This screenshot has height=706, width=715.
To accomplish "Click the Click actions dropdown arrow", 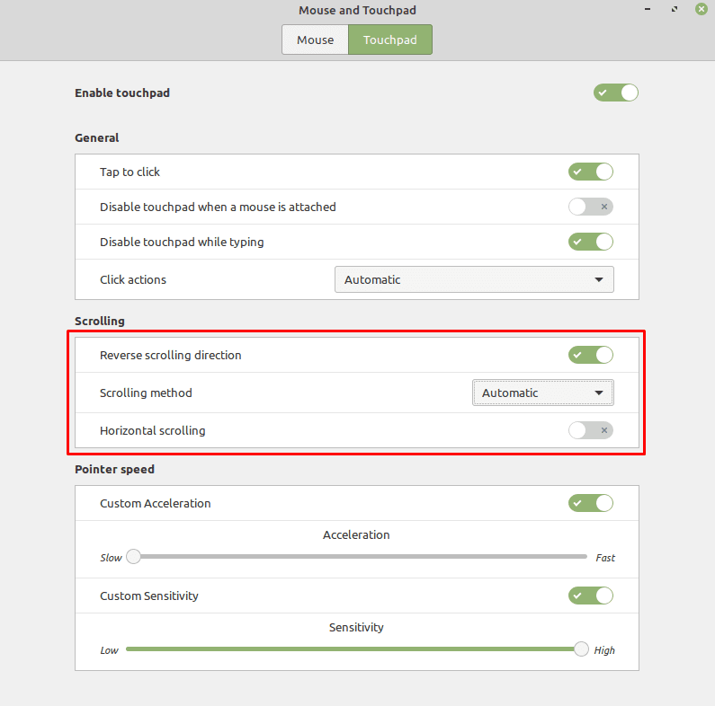I will coord(599,279).
